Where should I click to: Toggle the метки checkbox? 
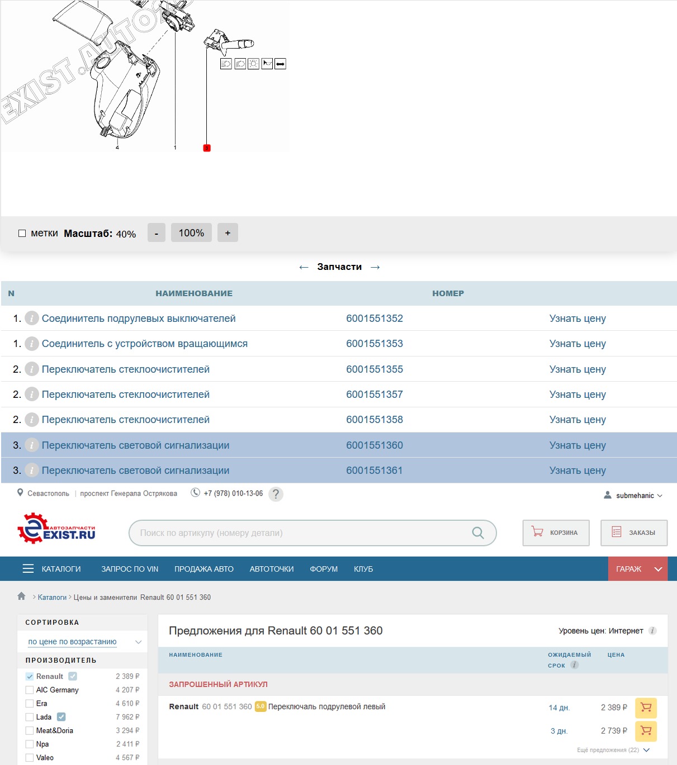click(22, 234)
